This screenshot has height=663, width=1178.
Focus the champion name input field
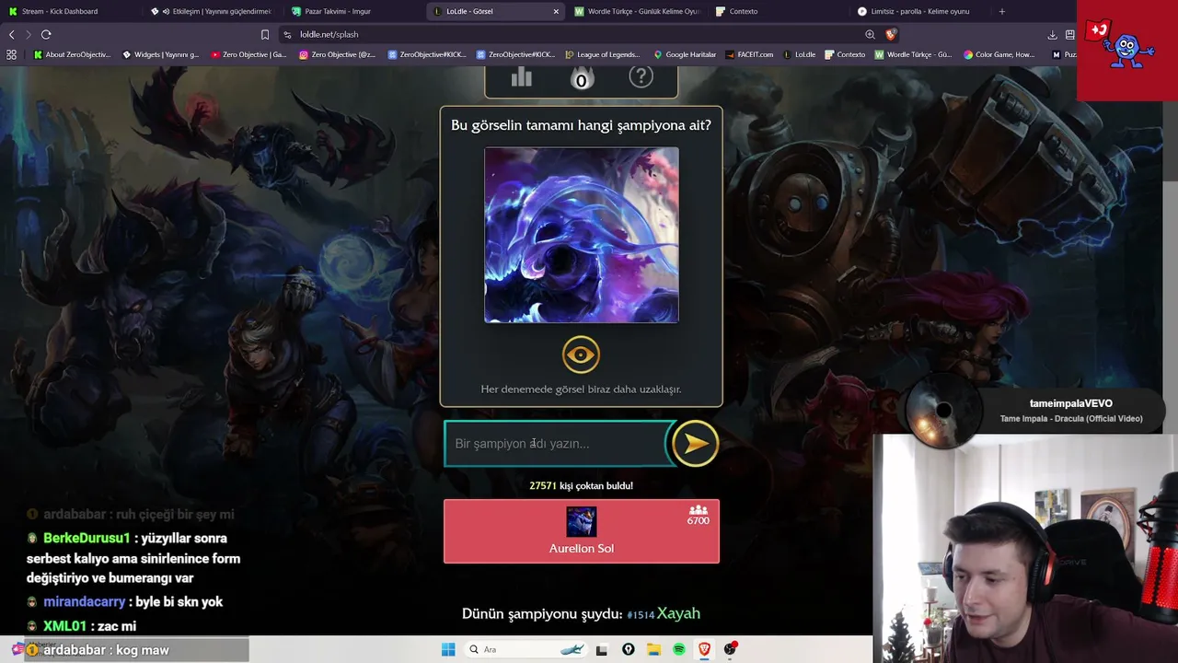pos(558,444)
